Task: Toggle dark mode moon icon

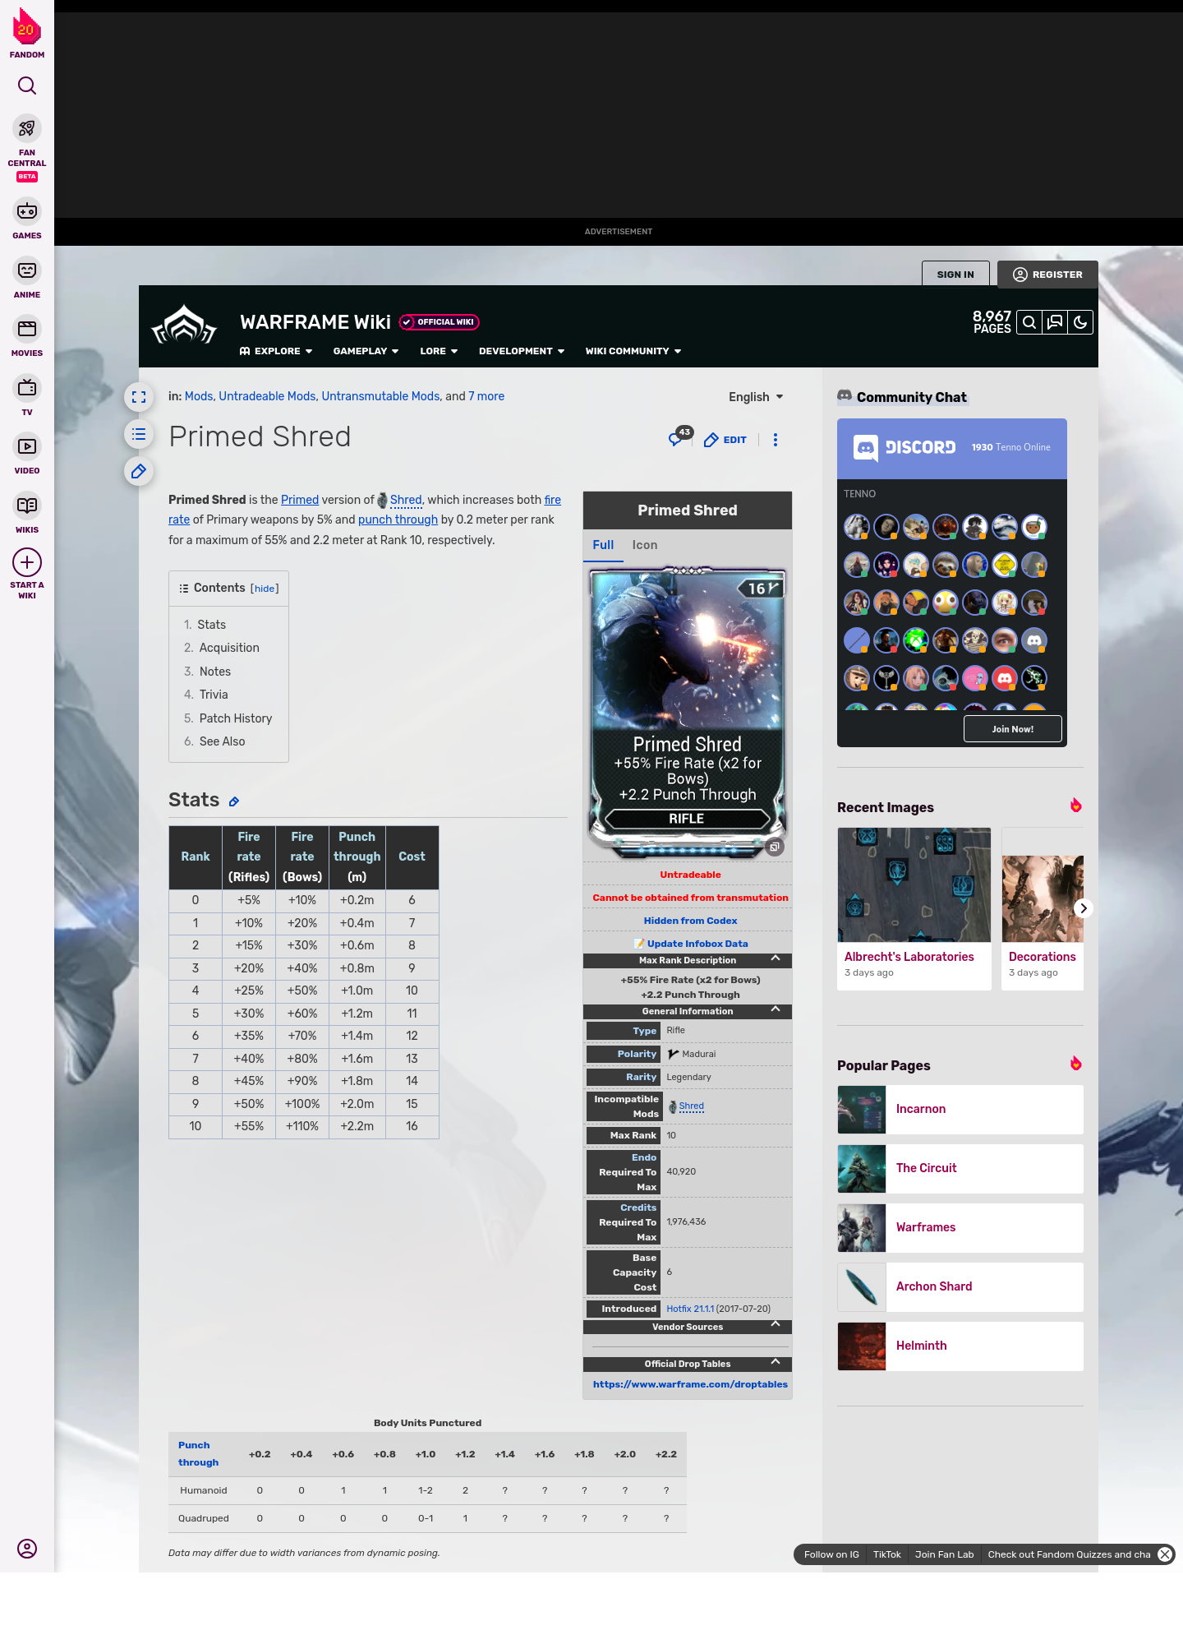Action: coord(1080,322)
